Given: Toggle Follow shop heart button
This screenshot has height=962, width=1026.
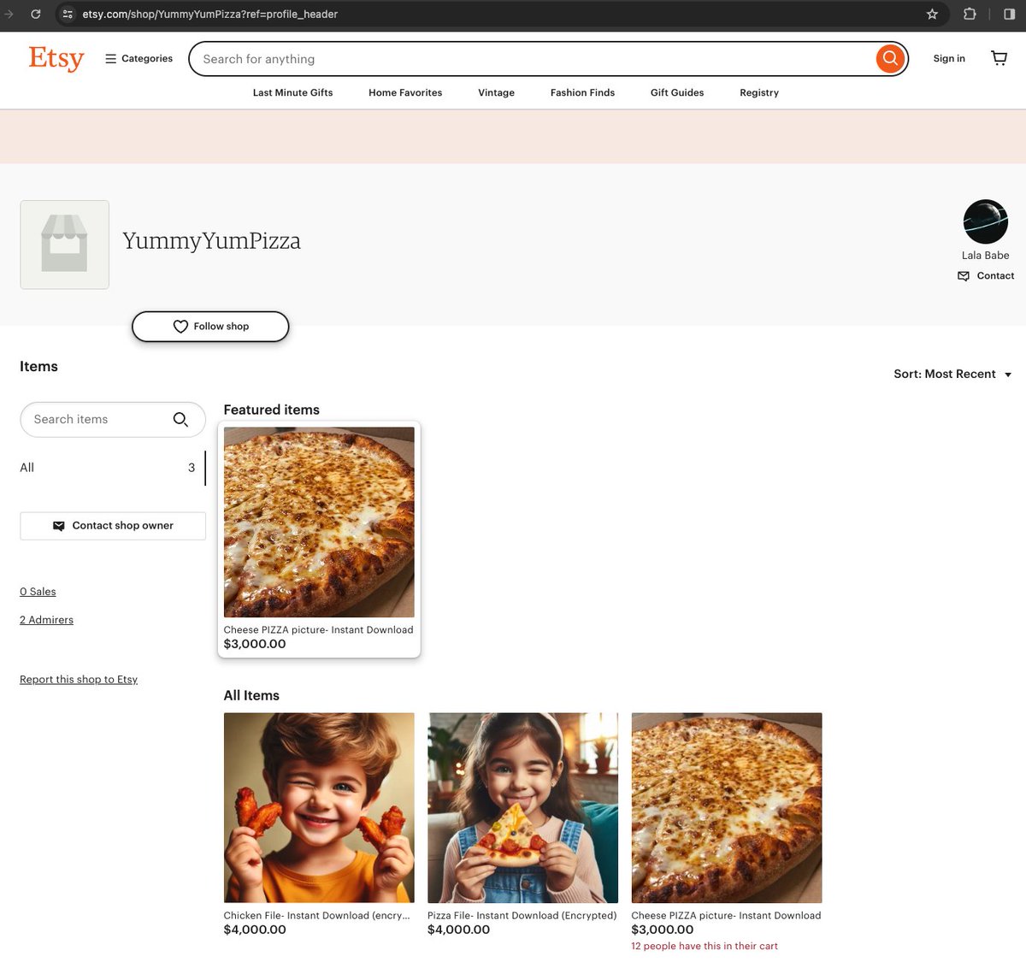Looking at the screenshot, I should (x=210, y=327).
